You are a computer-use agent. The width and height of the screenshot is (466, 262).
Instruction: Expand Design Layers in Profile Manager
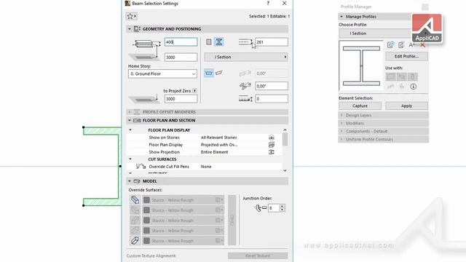(x=341, y=115)
